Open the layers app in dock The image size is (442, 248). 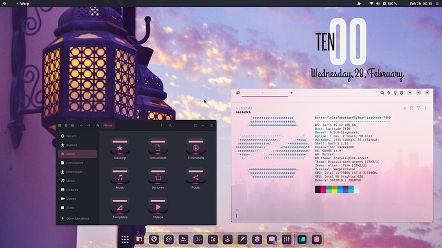pos(257,240)
